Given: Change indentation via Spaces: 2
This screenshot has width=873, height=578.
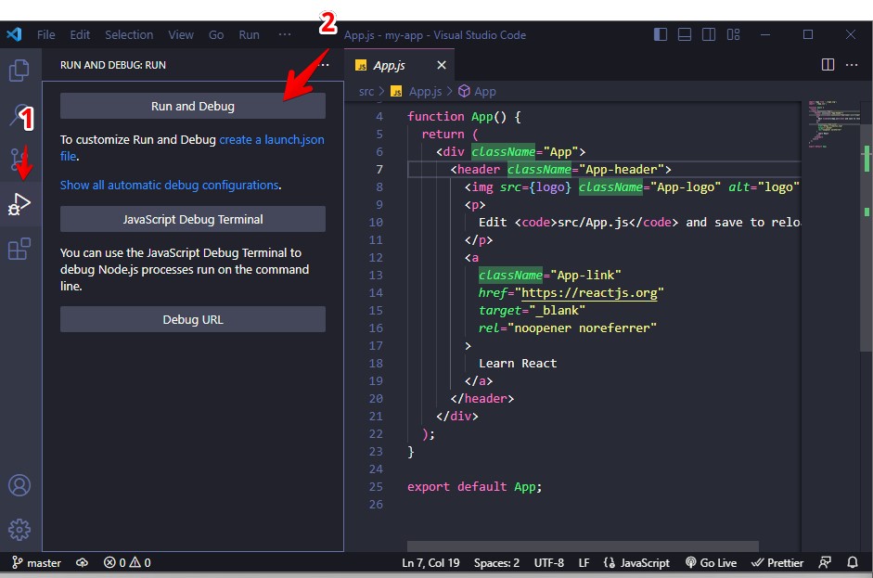Looking at the screenshot, I should point(496,563).
